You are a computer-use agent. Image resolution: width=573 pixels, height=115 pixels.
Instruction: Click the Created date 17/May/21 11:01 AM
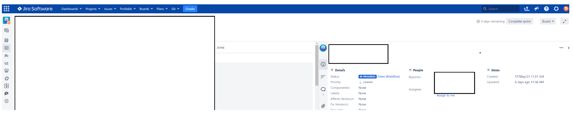tap(529, 77)
